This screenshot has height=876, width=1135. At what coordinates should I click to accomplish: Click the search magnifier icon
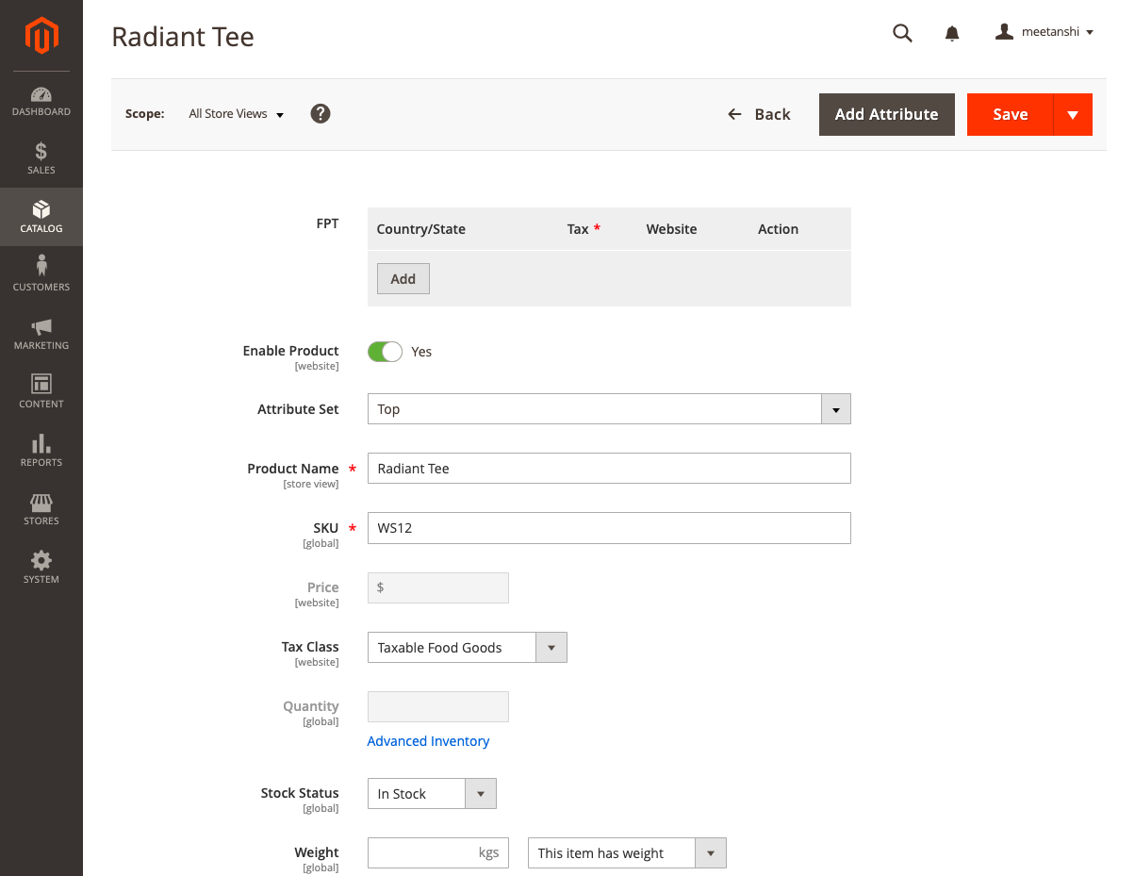pyautogui.click(x=902, y=33)
